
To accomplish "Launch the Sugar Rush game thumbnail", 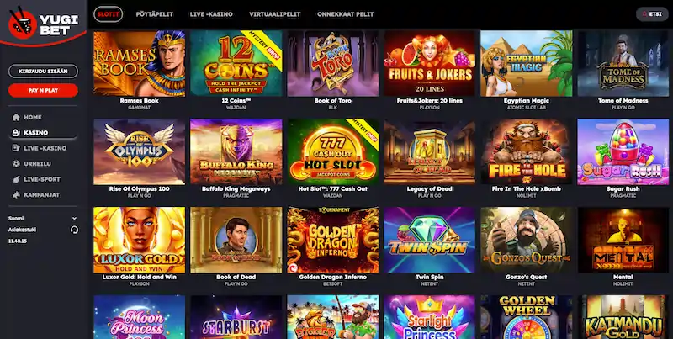I will [623, 151].
